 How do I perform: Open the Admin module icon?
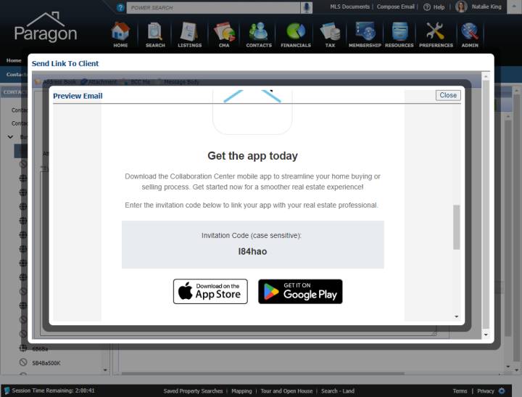[x=470, y=35]
